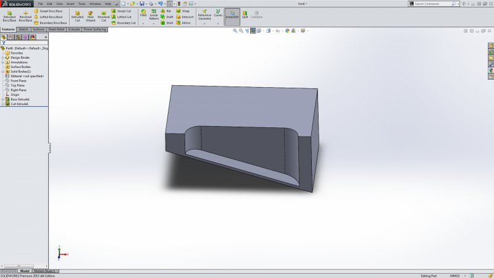Open the FeatureManager design tree tab
494x278 pixels.
pos(4,37)
